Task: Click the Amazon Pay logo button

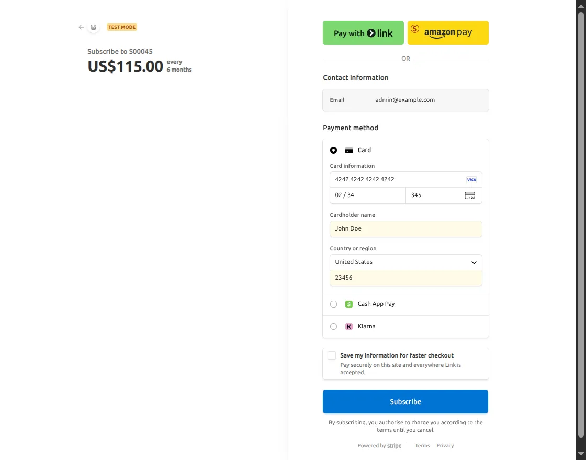Action: click(x=448, y=32)
